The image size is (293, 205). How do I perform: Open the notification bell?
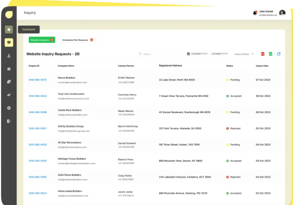click(255, 13)
